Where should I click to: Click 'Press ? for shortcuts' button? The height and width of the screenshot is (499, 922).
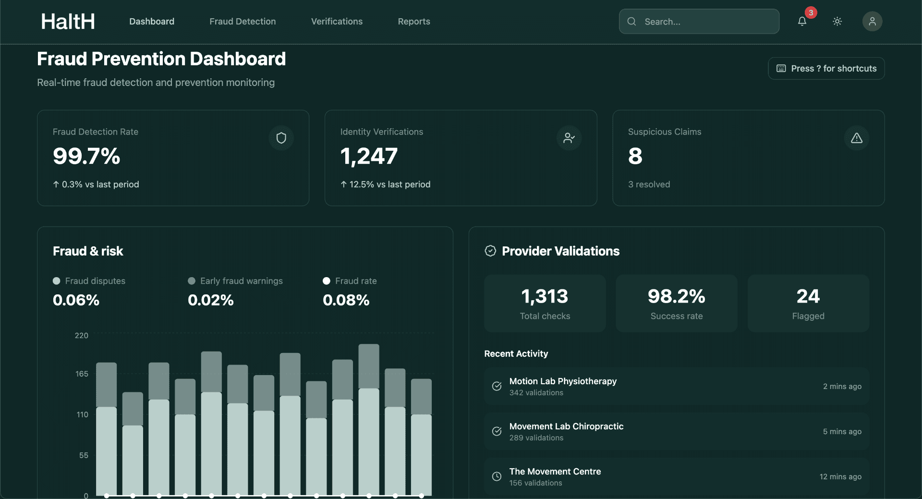click(x=826, y=69)
